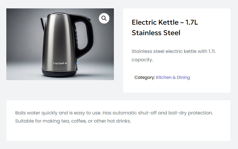Screen dimensions: 238x149
Task: Click the blue indicator light on kettle
Action: [x=77, y=64]
